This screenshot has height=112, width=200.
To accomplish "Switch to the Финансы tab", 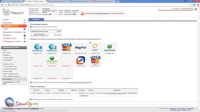I will point(36,19).
